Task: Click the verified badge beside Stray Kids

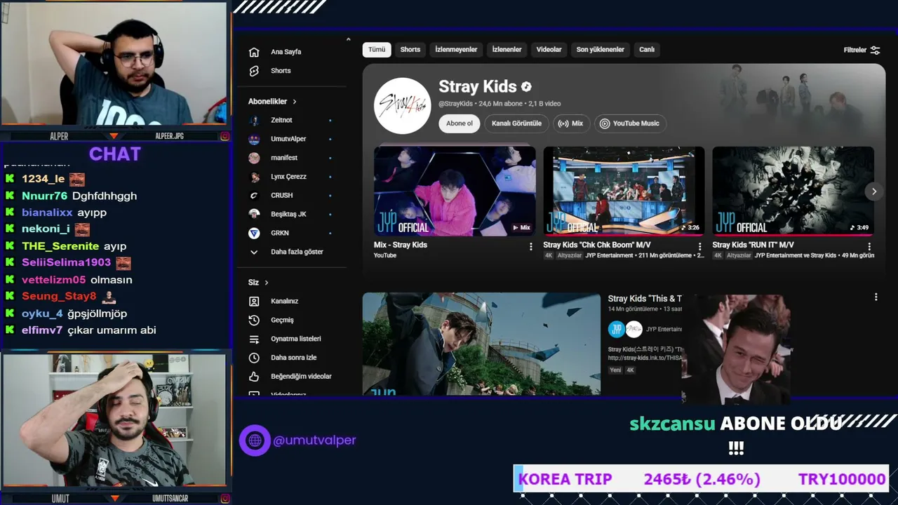Action: [x=526, y=87]
